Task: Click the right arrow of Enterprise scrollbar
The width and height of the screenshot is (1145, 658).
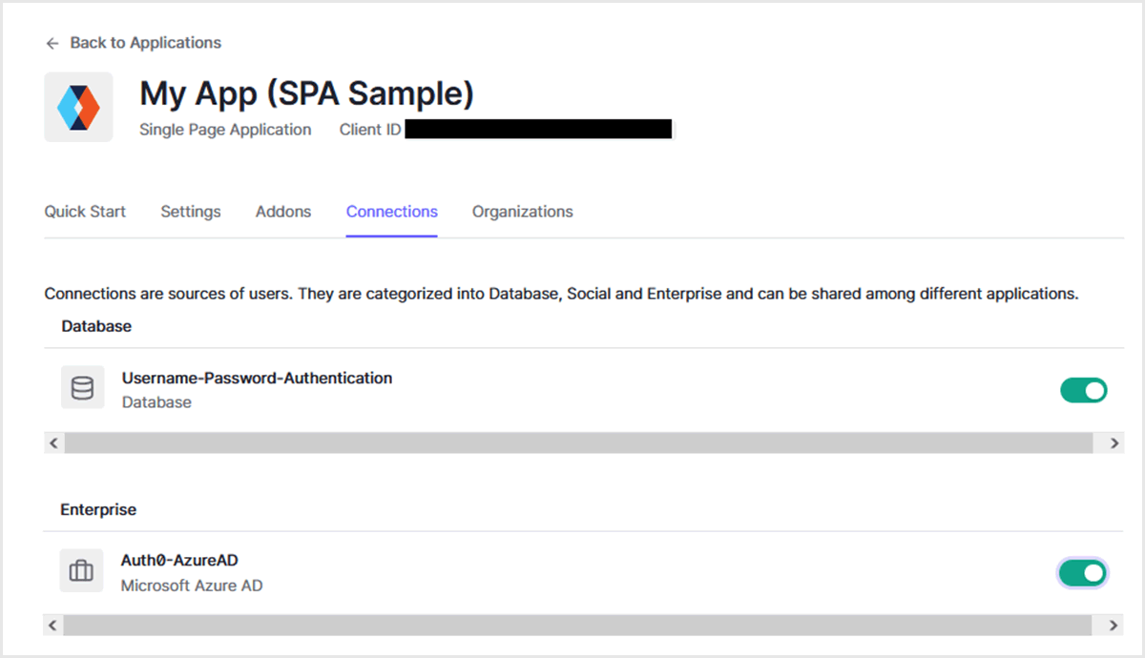Action: (1114, 626)
